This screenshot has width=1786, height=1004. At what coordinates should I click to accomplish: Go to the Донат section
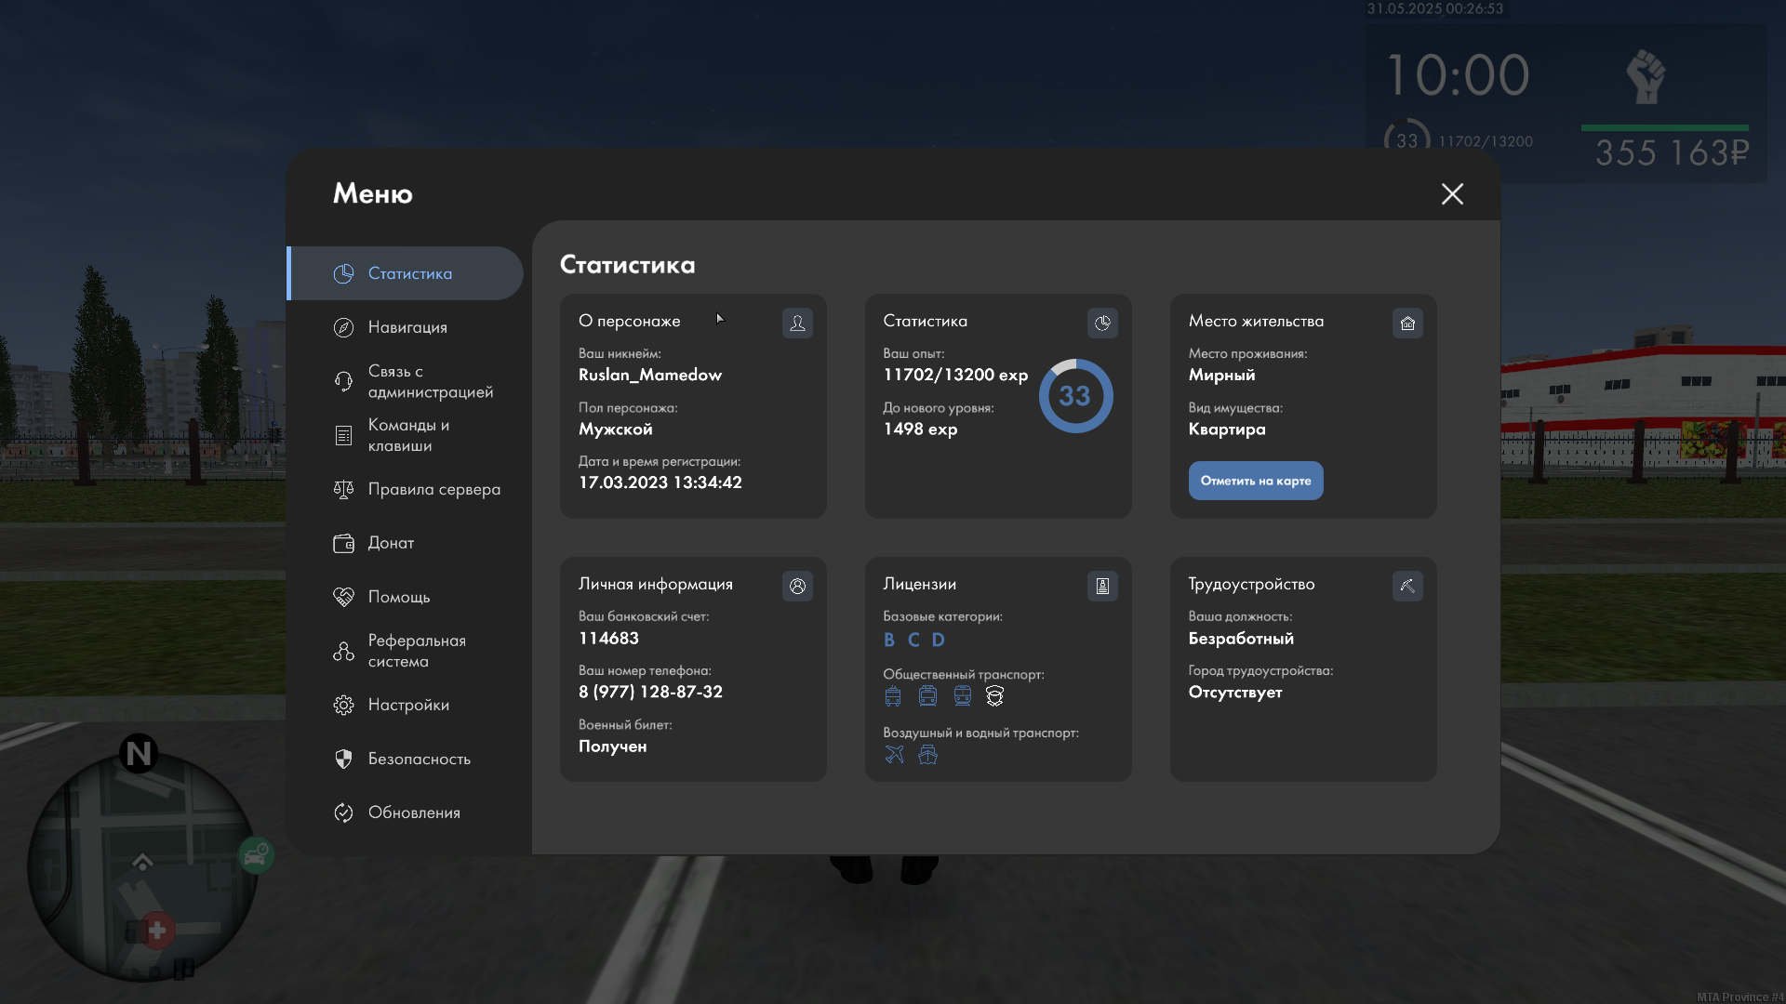[390, 543]
